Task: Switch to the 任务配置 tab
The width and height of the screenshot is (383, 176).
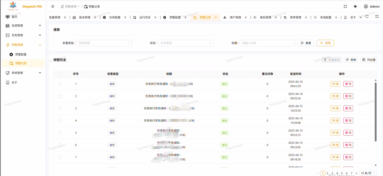Action: tap(115, 17)
